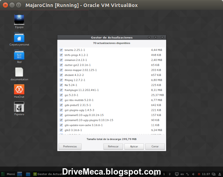Click the es keyboard layout indicator

(x=182, y=174)
